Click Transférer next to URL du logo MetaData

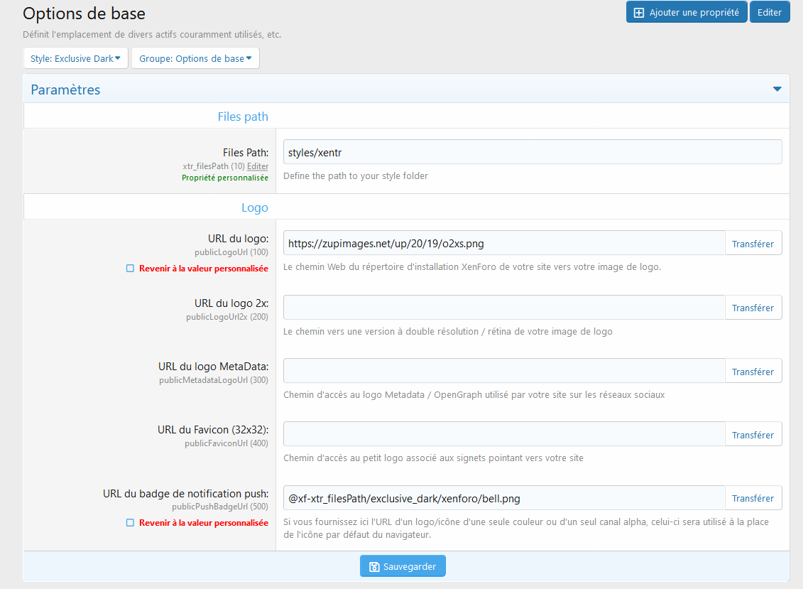tap(753, 371)
